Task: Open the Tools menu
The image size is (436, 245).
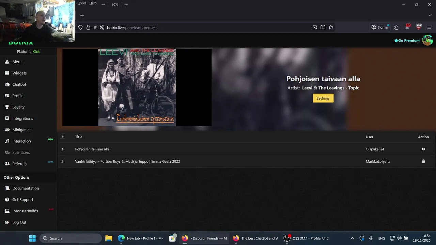Action: (x=82, y=3)
